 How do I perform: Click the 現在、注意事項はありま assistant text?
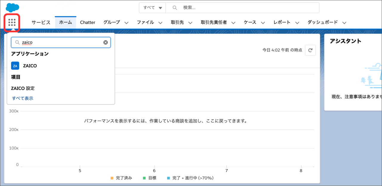point(357,97)
